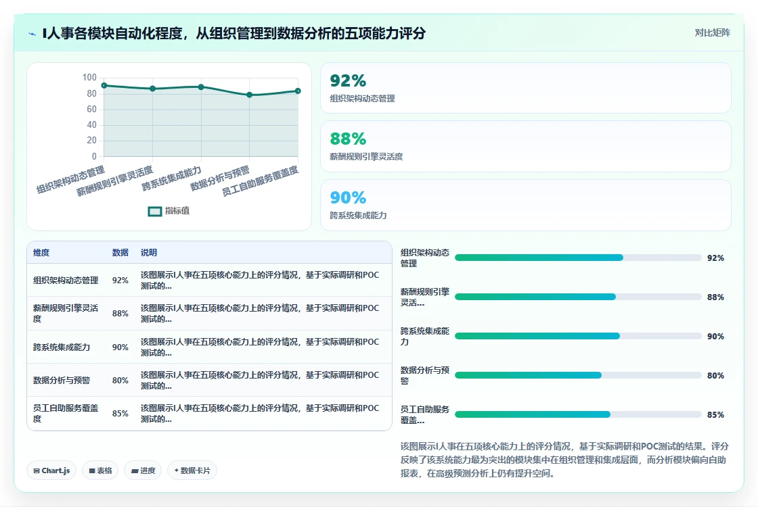
Task: Click the 进度 tag chip
Action: click(x=143, y=470)
